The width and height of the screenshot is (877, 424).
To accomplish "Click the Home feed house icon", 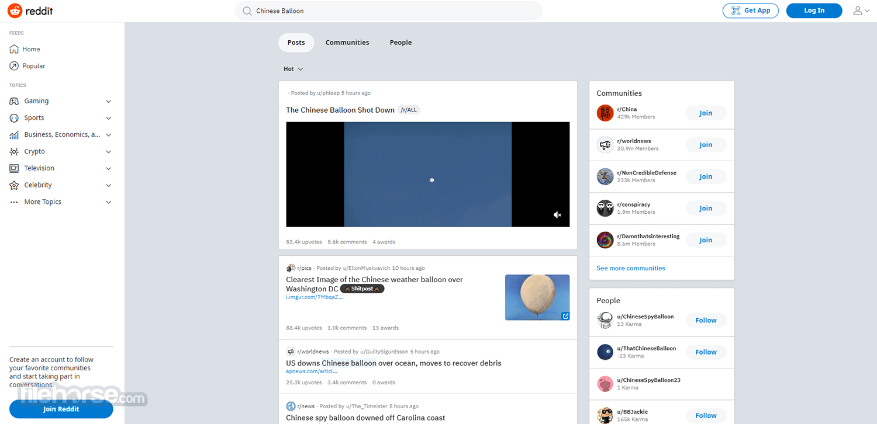I will coord(14,49).
